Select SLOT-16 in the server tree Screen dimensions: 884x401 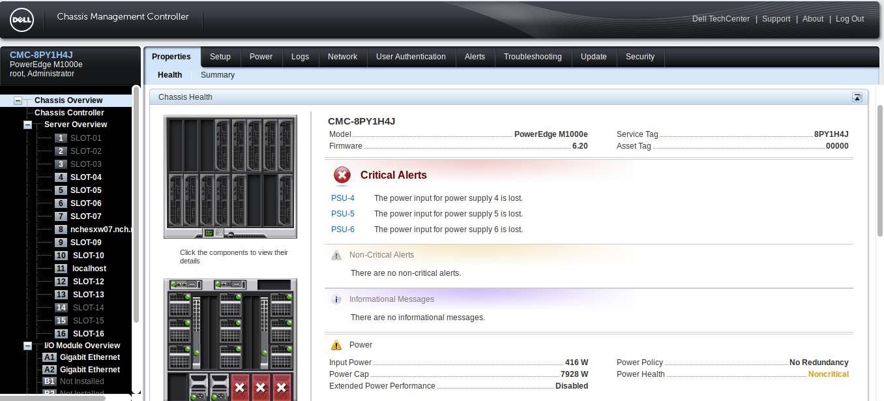89,334
